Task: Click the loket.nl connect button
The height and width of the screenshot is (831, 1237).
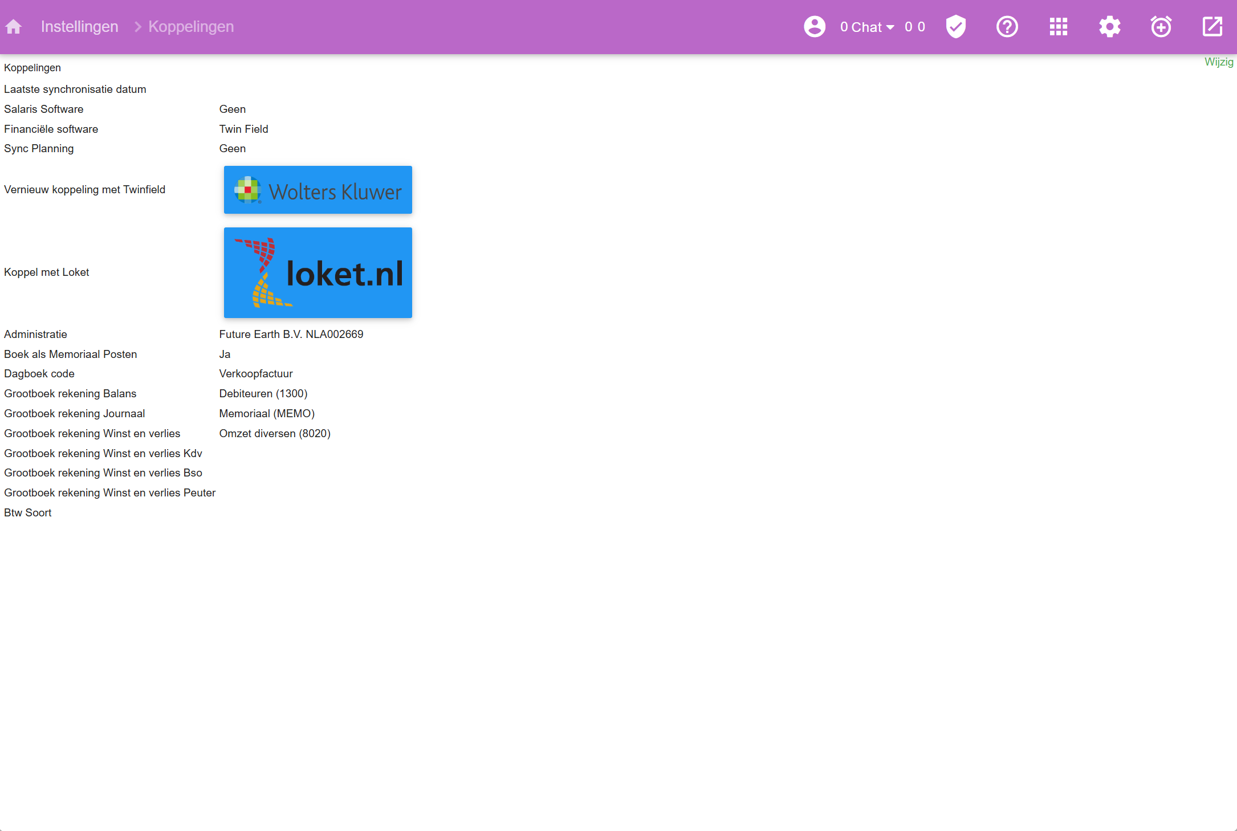Action: tap(318, 272)
